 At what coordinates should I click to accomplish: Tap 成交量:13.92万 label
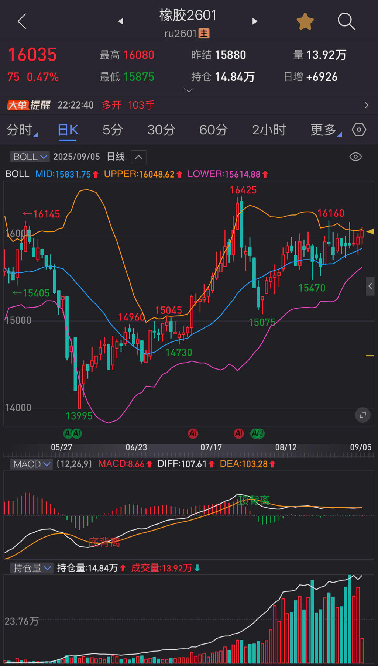(165, 568)
